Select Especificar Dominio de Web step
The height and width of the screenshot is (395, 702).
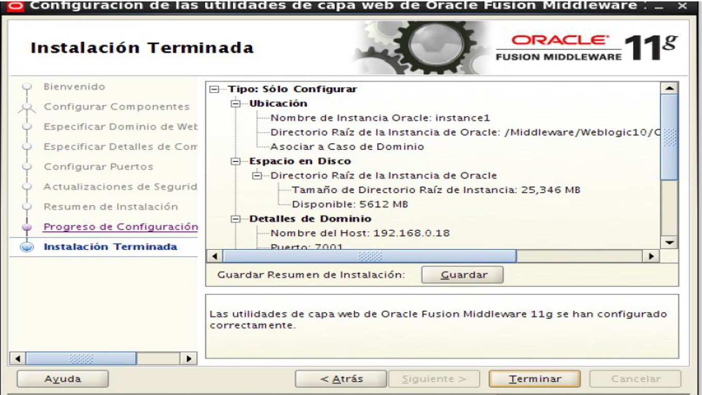tap(121, 127)
